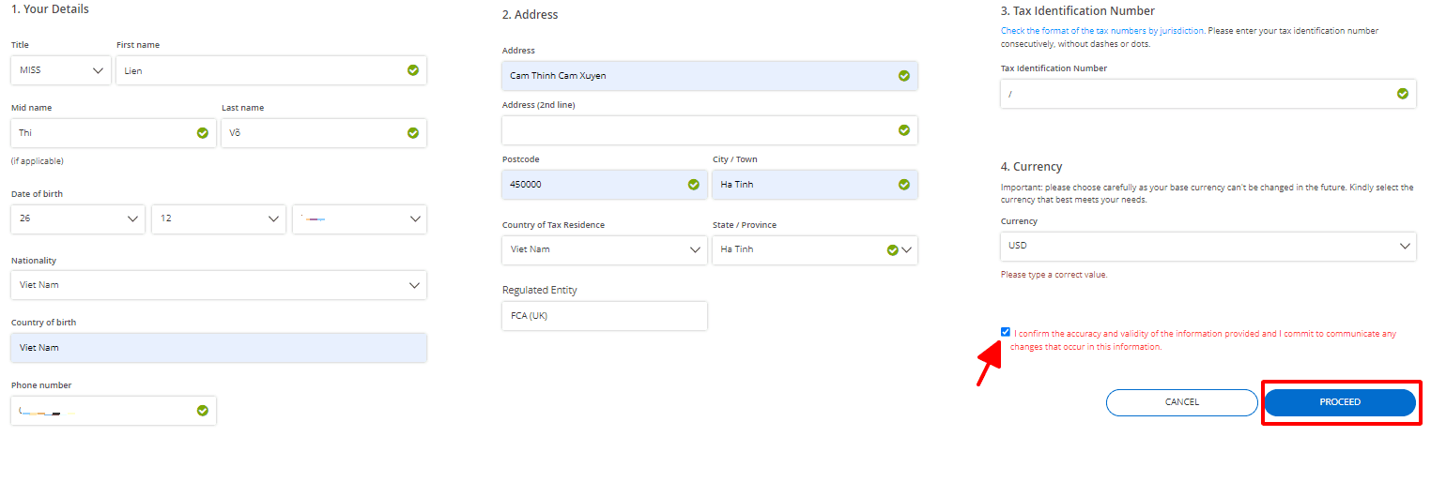Click green checkmark in Address 2nd line
The image size is (1431, 482).
[x=904, y=130]
